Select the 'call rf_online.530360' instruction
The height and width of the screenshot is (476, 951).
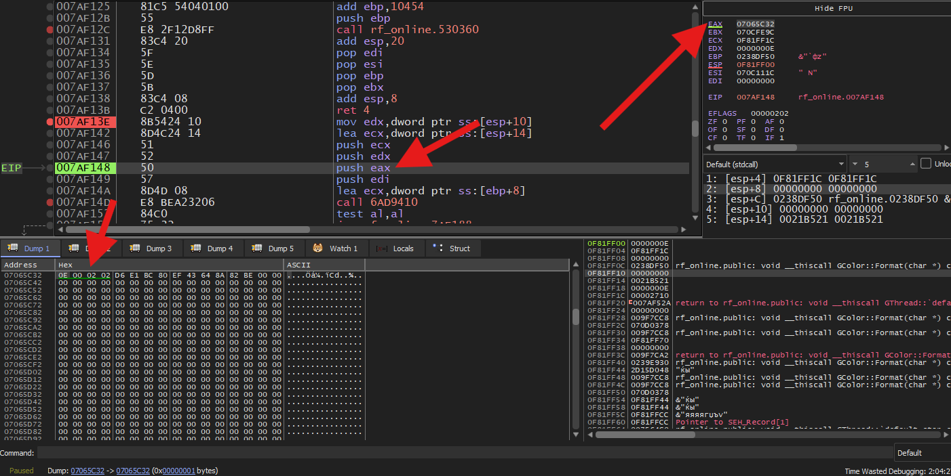point(408,30)
